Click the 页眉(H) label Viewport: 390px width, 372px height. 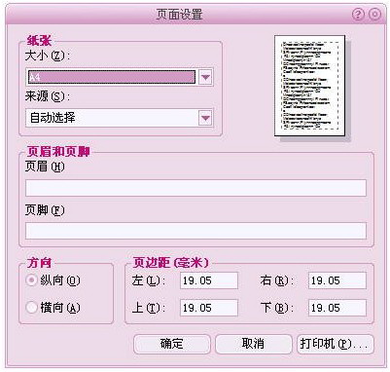[45, 167]
